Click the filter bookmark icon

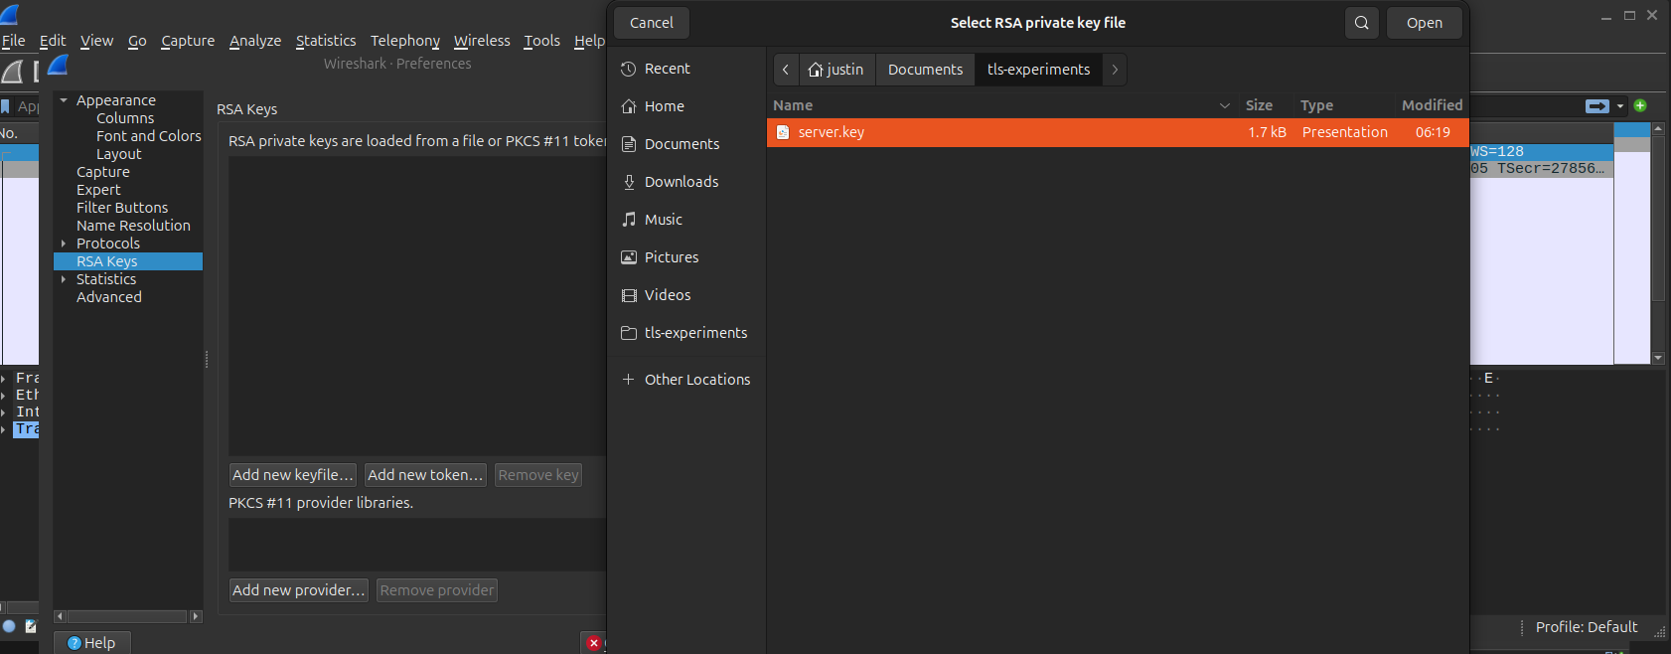[x=5, y=106]
